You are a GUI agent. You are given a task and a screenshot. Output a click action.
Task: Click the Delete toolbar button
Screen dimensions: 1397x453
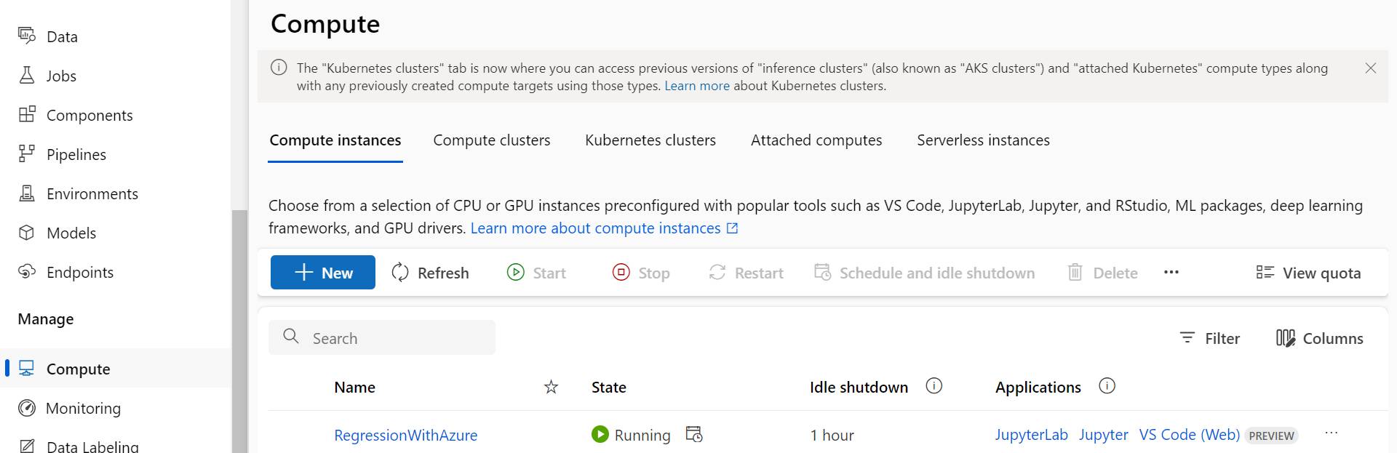1102,273
